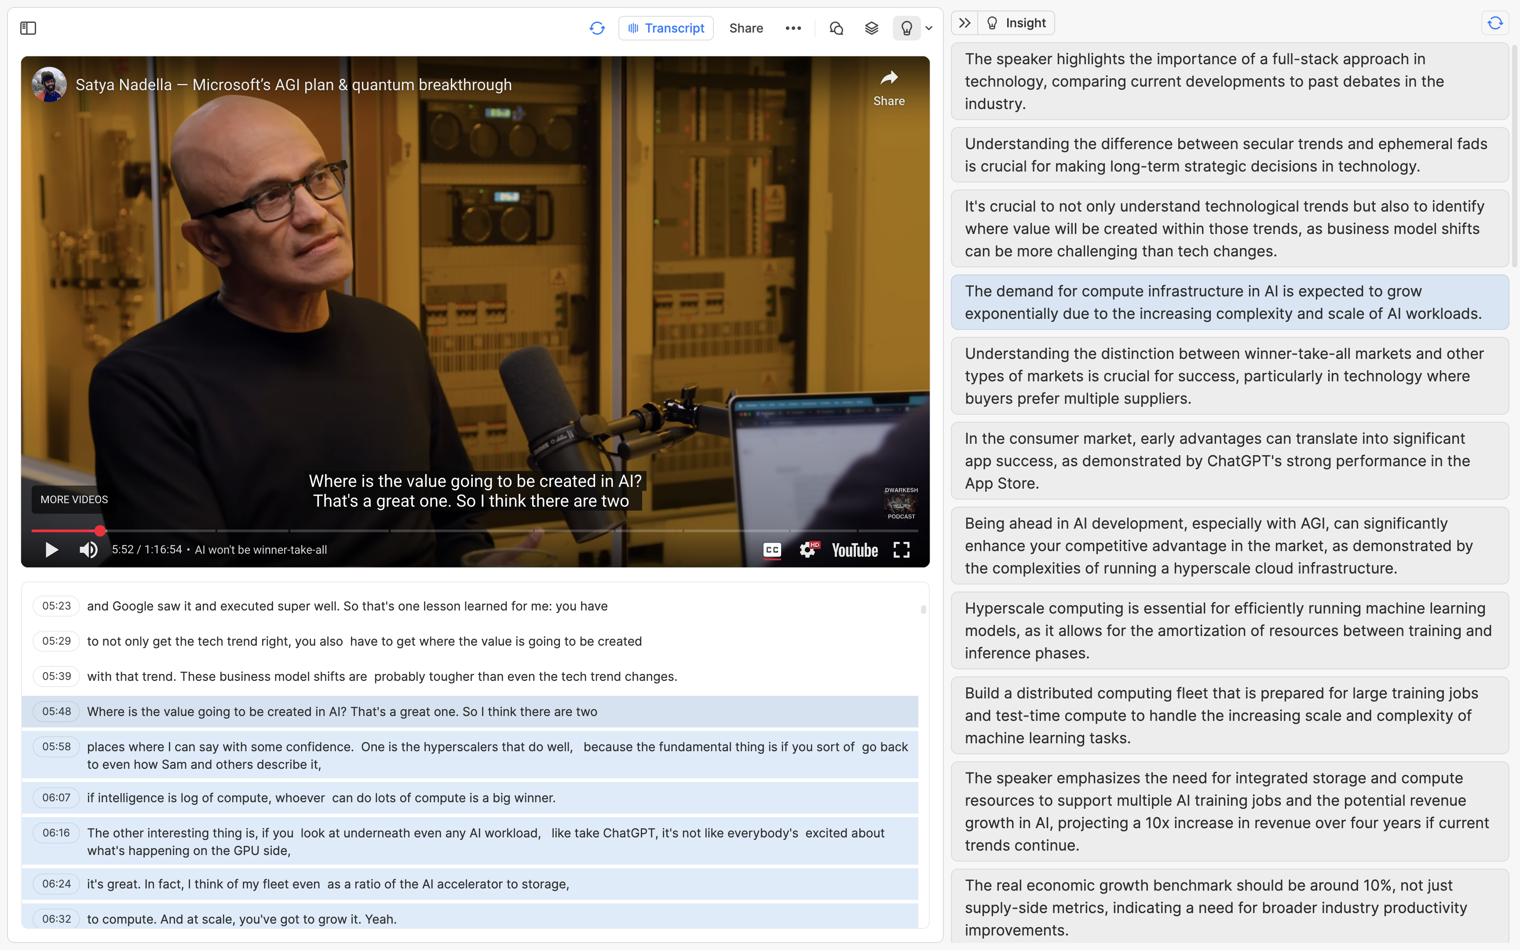The image size is (1520, 950).
Task: Open insight about being ahead with AGI
Action: point(1229,545)
